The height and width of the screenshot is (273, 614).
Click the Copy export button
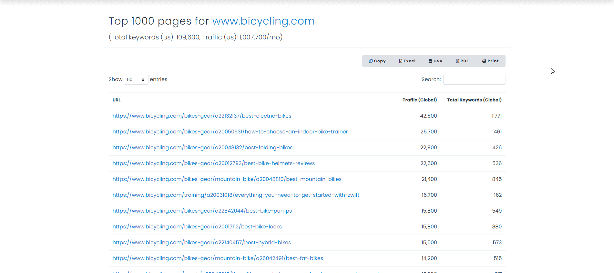tap(377, 61)
